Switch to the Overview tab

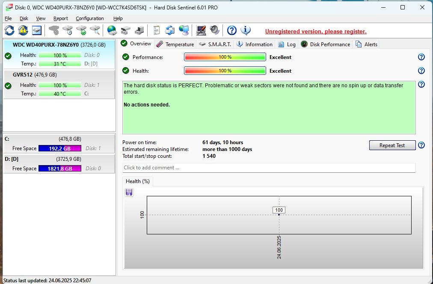pyautogui.click(x=136, y=44)
